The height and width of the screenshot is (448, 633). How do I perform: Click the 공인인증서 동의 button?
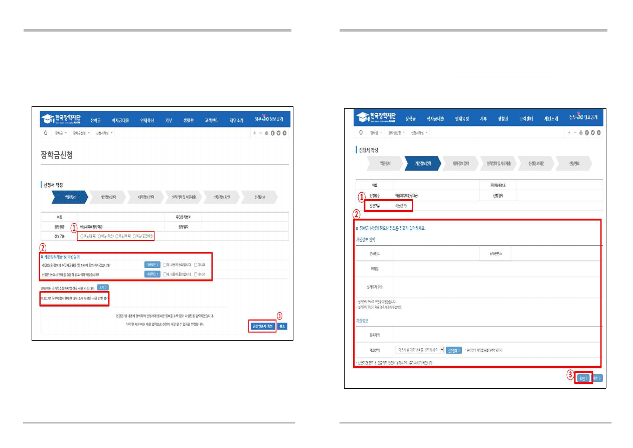[x=262, y=326]
